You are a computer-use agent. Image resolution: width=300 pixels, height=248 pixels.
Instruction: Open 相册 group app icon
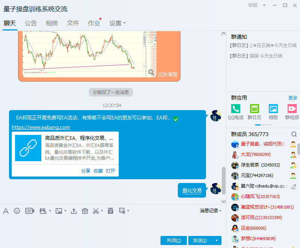pos(273,112)
